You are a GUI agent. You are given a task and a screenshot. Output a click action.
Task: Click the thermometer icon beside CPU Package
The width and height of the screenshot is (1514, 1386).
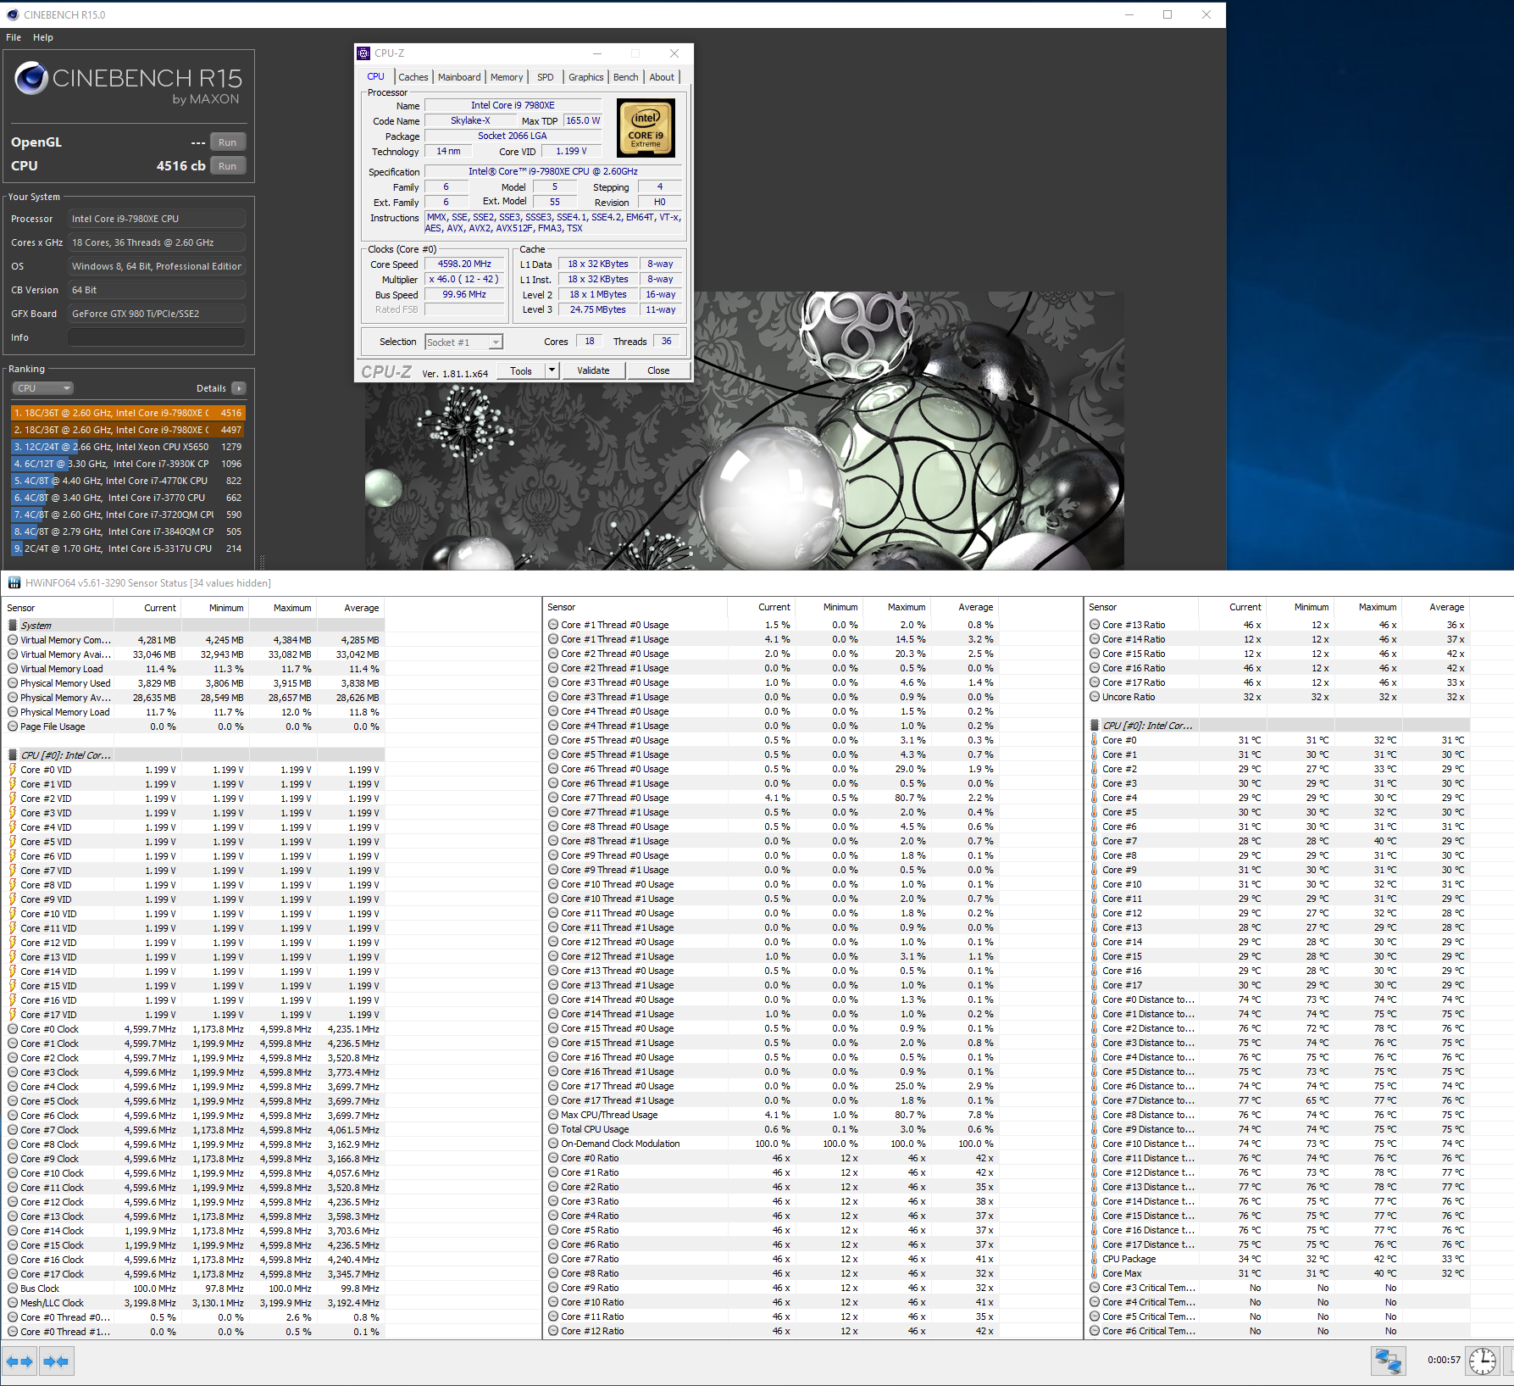tap(1095, 1259)
